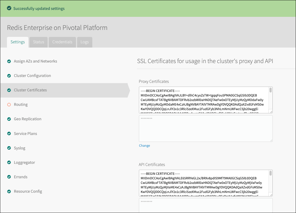
Task: Click the Syslog status checkmark icon
Action: pyautogui.click(x=9, y=148)
